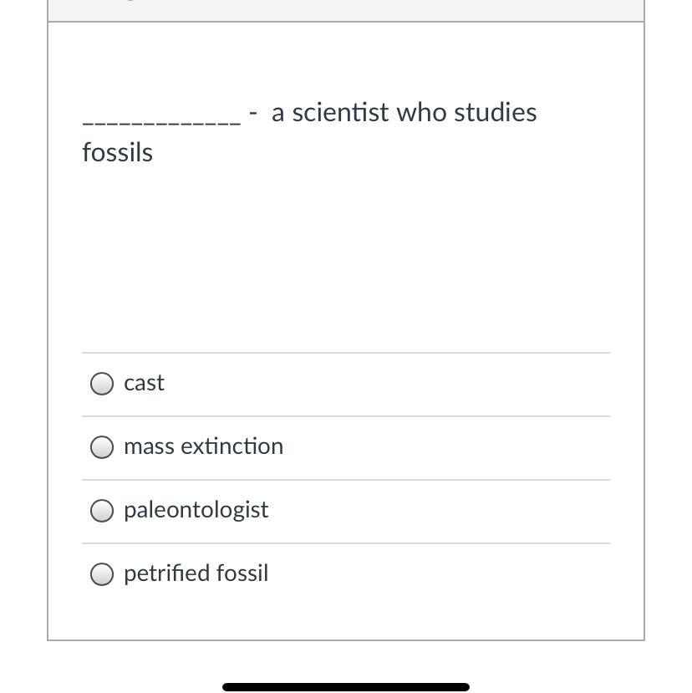
Task: Select the 'mass extinction' radio button
Action: 102,447
